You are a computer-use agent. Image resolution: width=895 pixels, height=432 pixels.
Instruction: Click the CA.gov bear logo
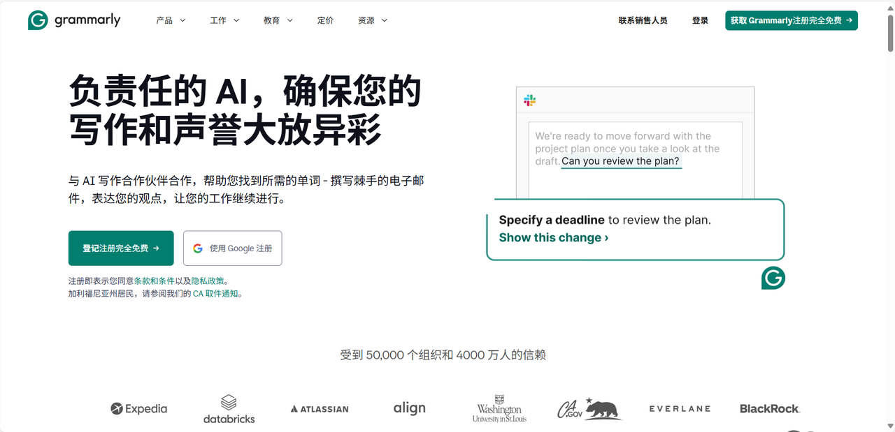tap(589, 409)
